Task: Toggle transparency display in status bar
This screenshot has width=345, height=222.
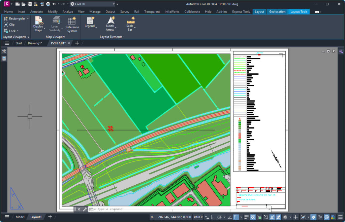Action: click(x=253, y=217)
